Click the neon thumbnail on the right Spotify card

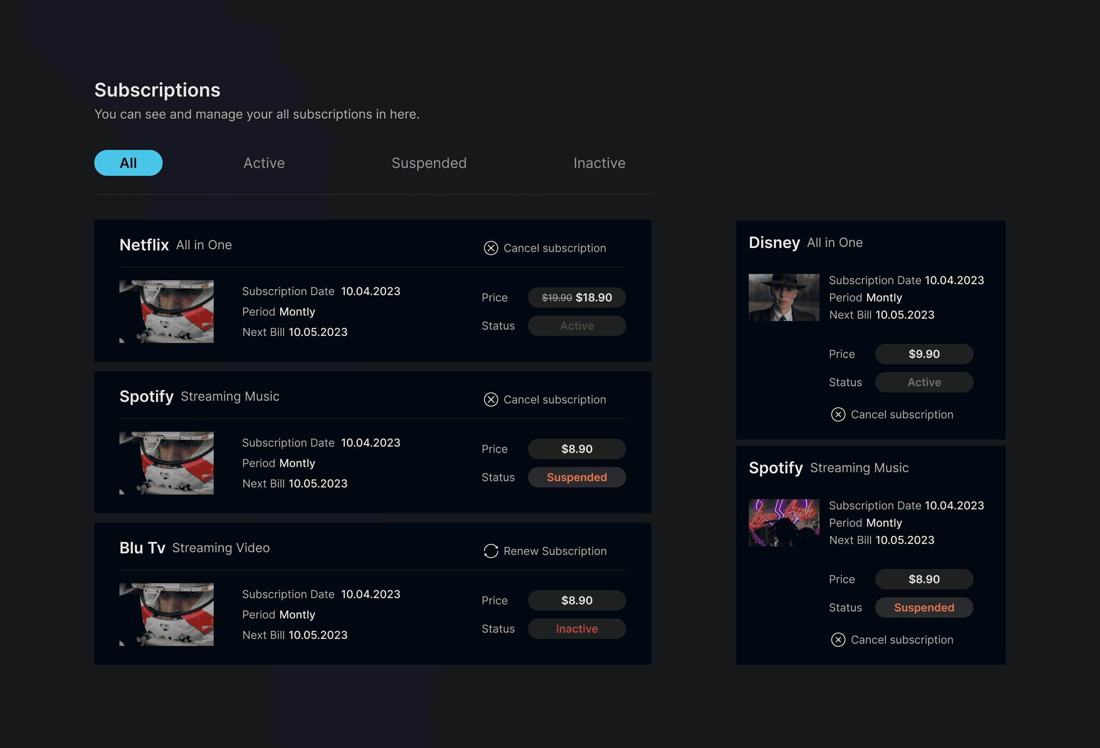(x=784, y=522)
